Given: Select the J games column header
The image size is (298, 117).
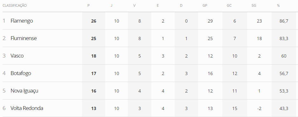Looking at the screenshot, I should click(111, 5).
